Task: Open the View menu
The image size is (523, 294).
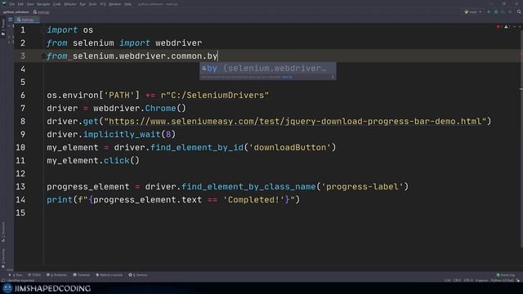Action: point(30,4)
